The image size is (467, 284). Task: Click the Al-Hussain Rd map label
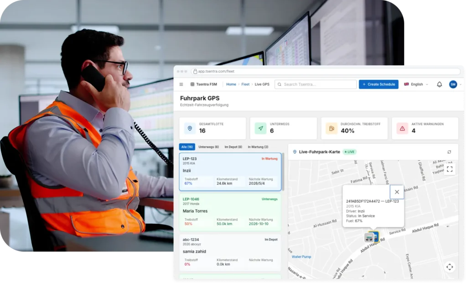tap(325, 223)
